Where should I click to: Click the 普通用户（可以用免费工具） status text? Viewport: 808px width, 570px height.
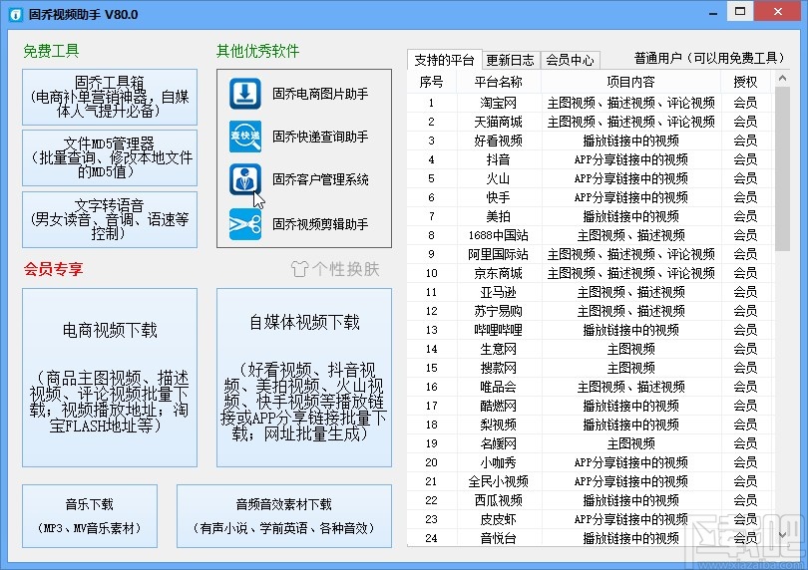(710, 58)
